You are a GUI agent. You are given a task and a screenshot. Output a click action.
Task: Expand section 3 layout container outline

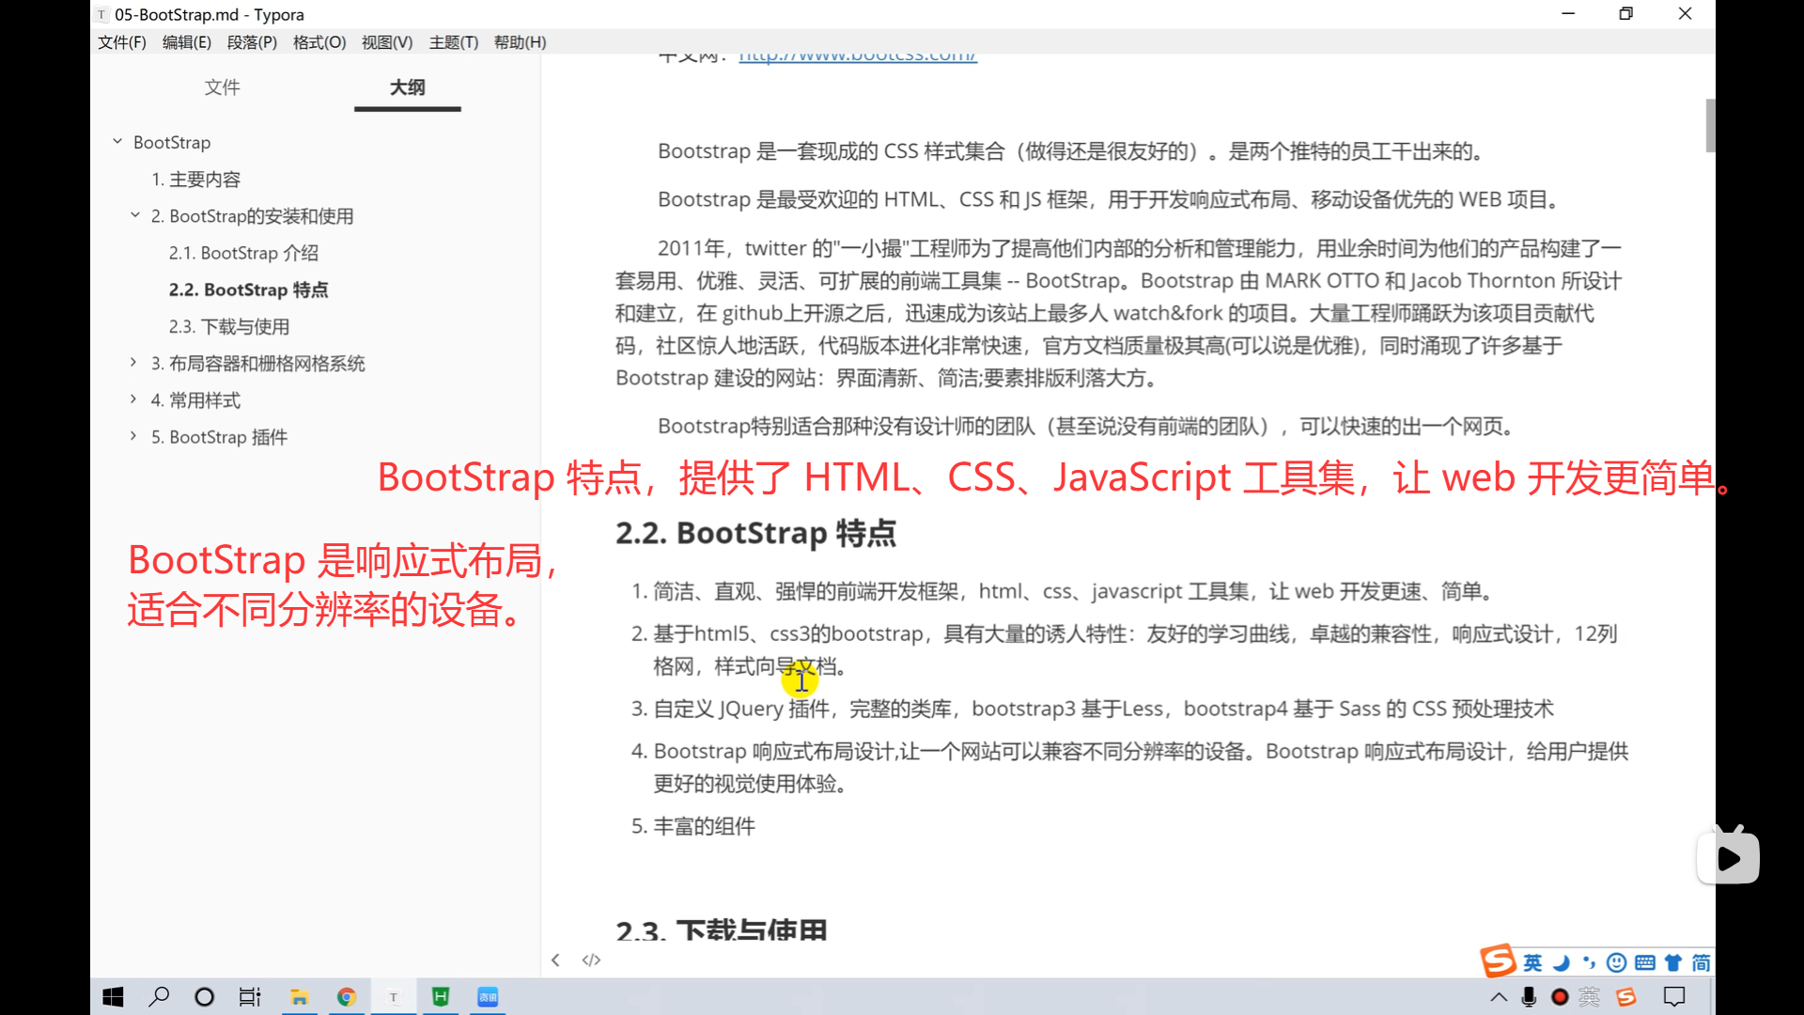coord(133,363)
